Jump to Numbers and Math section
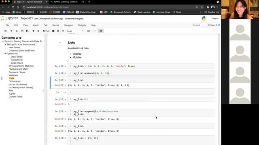Screen dimensions: 259x145 click(18, 69)
